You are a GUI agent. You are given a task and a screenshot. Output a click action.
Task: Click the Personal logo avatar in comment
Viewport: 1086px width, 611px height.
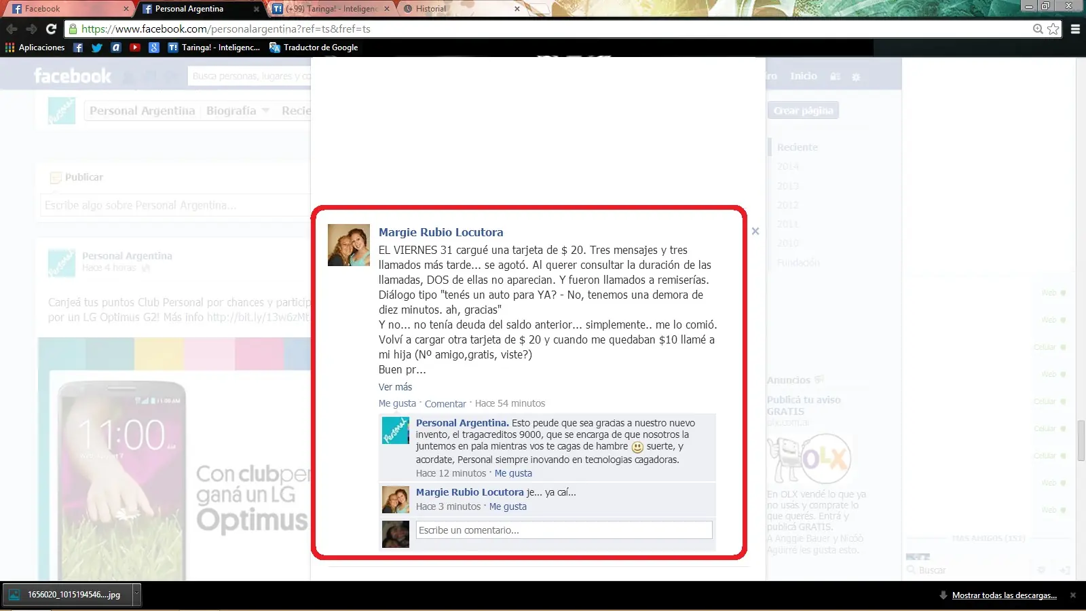[396, 431]
